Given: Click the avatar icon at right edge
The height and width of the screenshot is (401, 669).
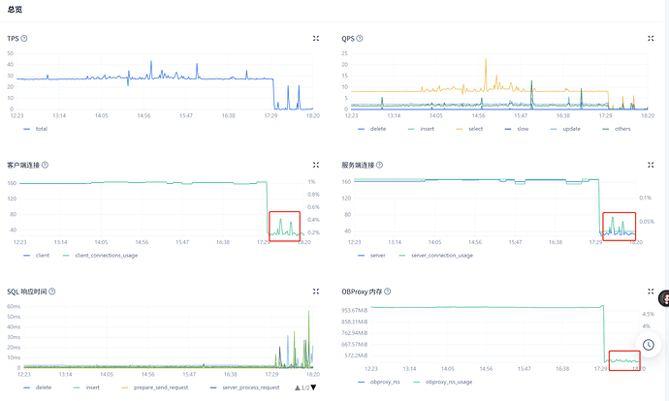Looking at the screenshot, I should (x=664, y=298).
